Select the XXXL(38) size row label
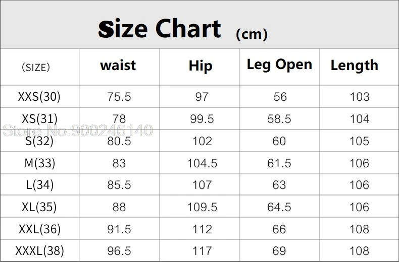This screenshot has height=262, width=399. (40, 251)
